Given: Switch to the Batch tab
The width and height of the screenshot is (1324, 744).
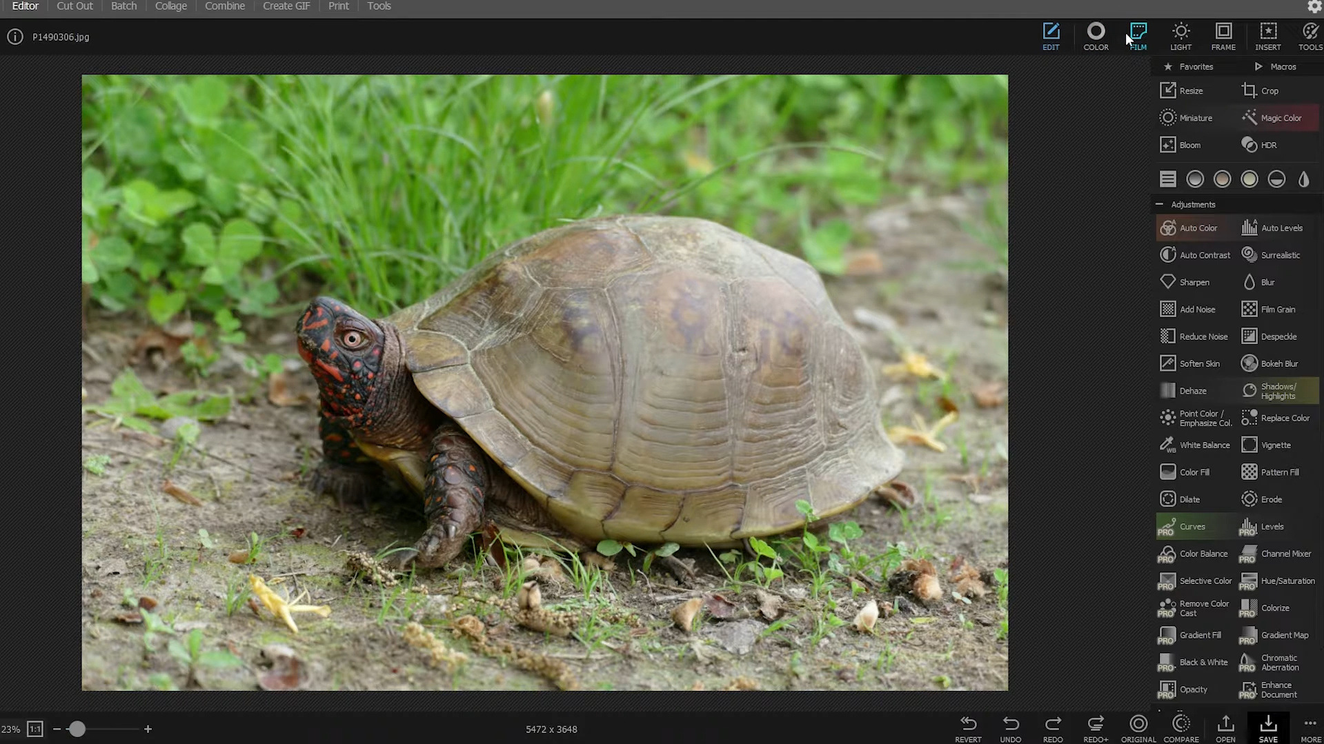Looking at the screenshot, I should 124,6.
